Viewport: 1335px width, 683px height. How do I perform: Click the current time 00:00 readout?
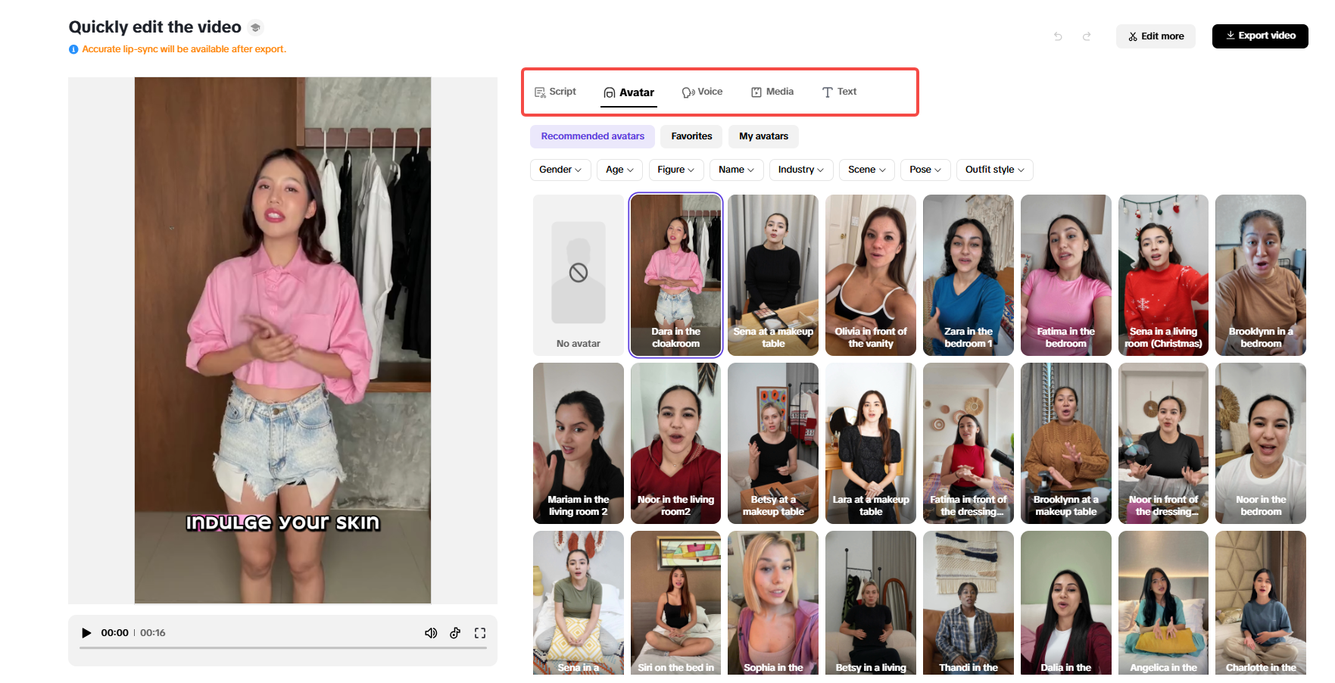point(115,633)
